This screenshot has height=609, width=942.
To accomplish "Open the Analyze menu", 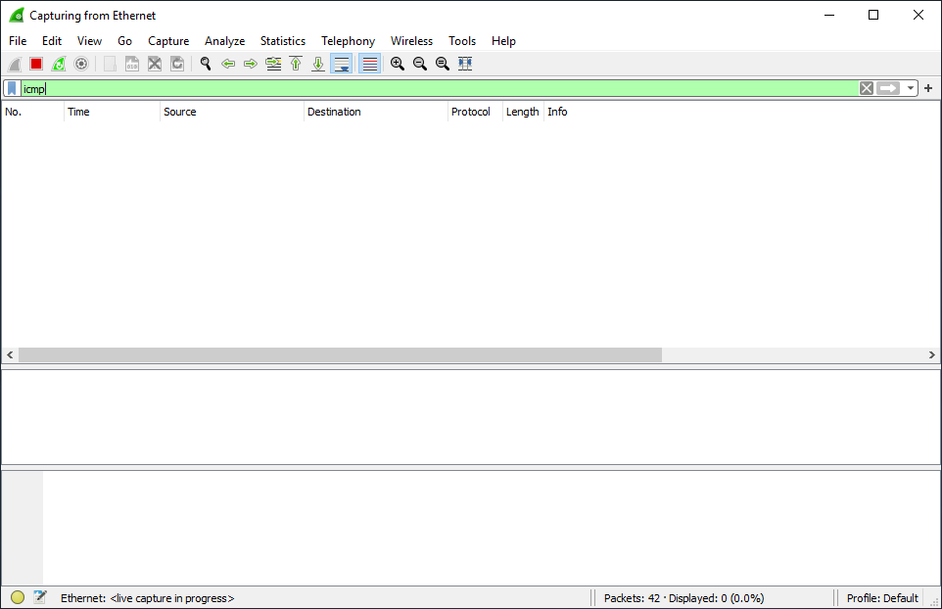I will [224, 41].
